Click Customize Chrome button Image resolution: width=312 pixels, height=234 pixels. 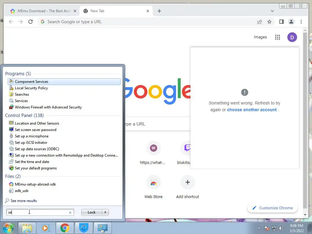click(x=272, y=208)
